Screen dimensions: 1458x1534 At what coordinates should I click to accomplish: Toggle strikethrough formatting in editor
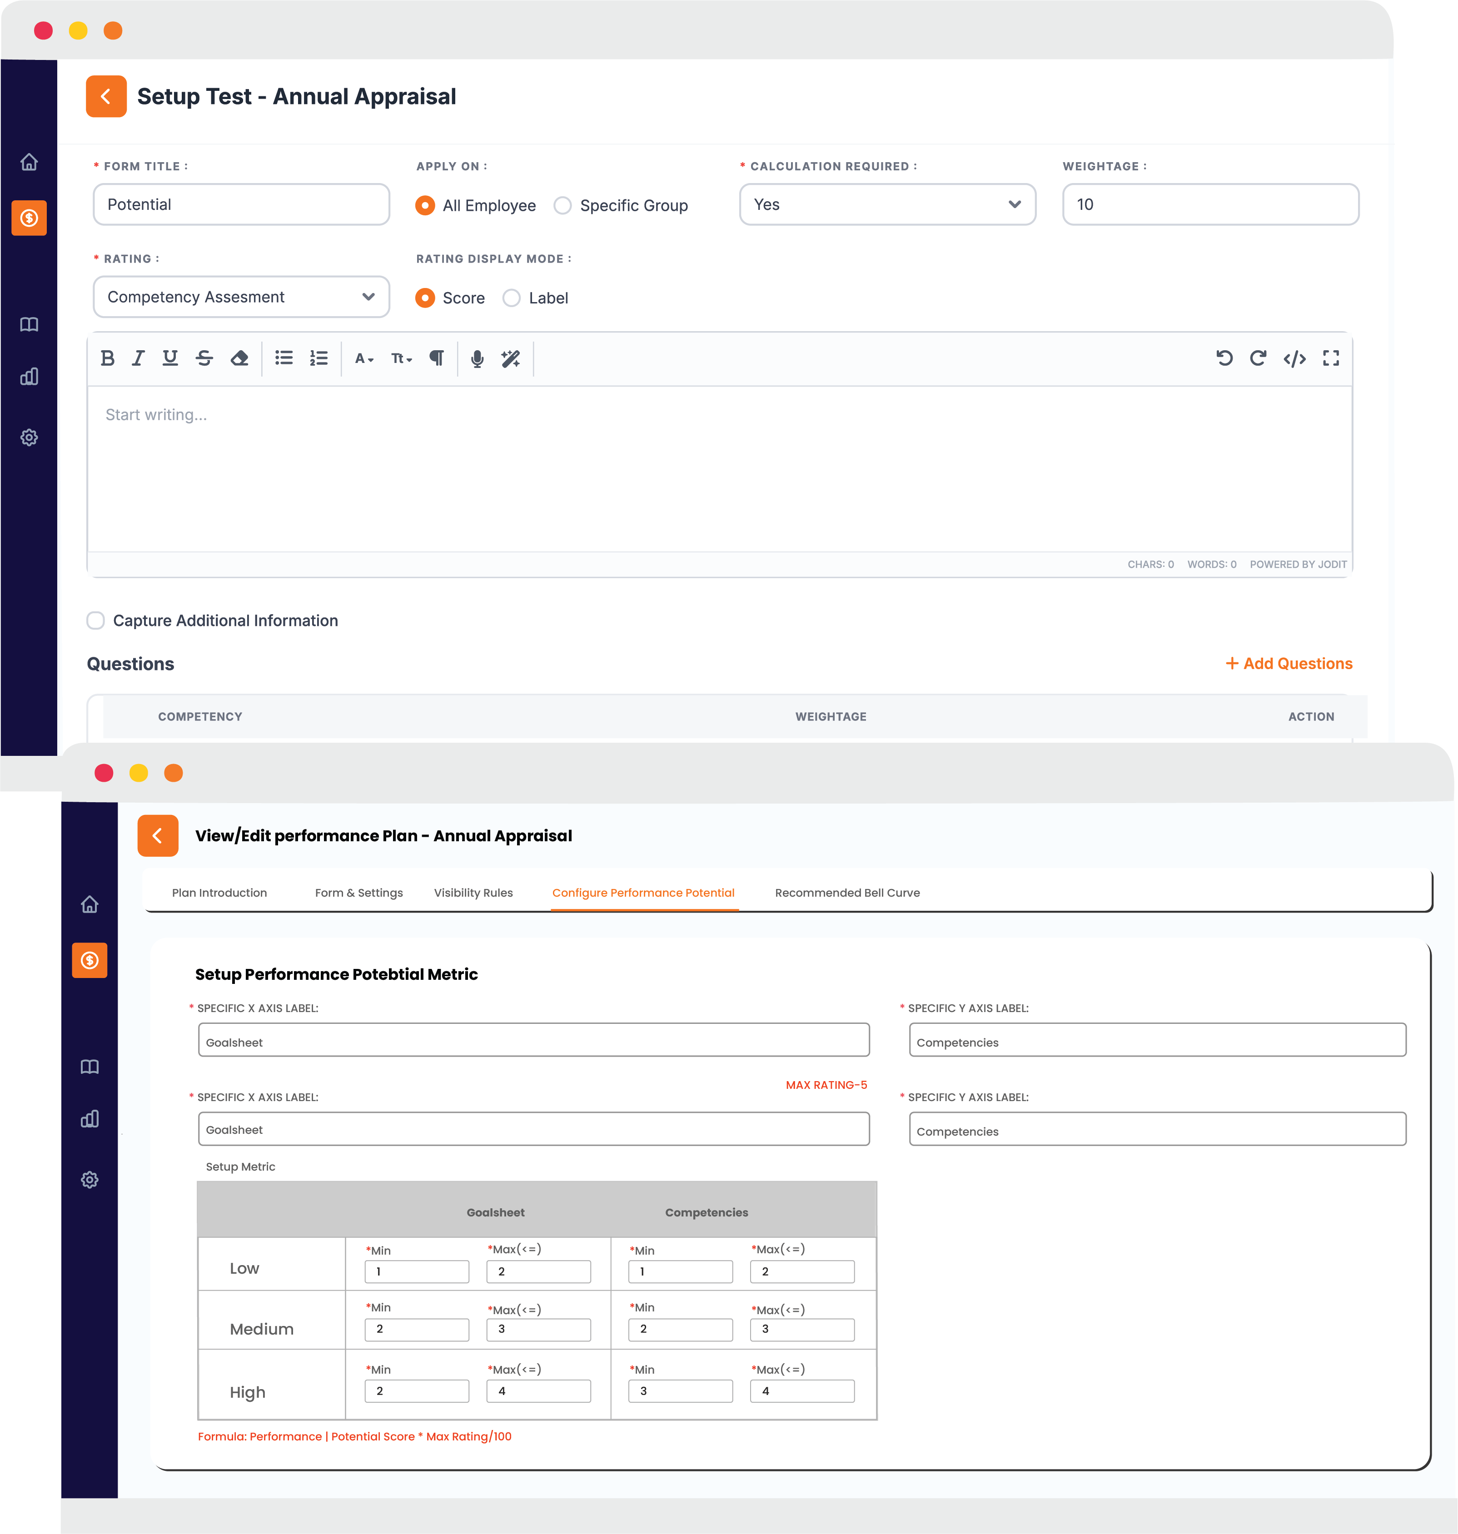click(x=204, y=358)
